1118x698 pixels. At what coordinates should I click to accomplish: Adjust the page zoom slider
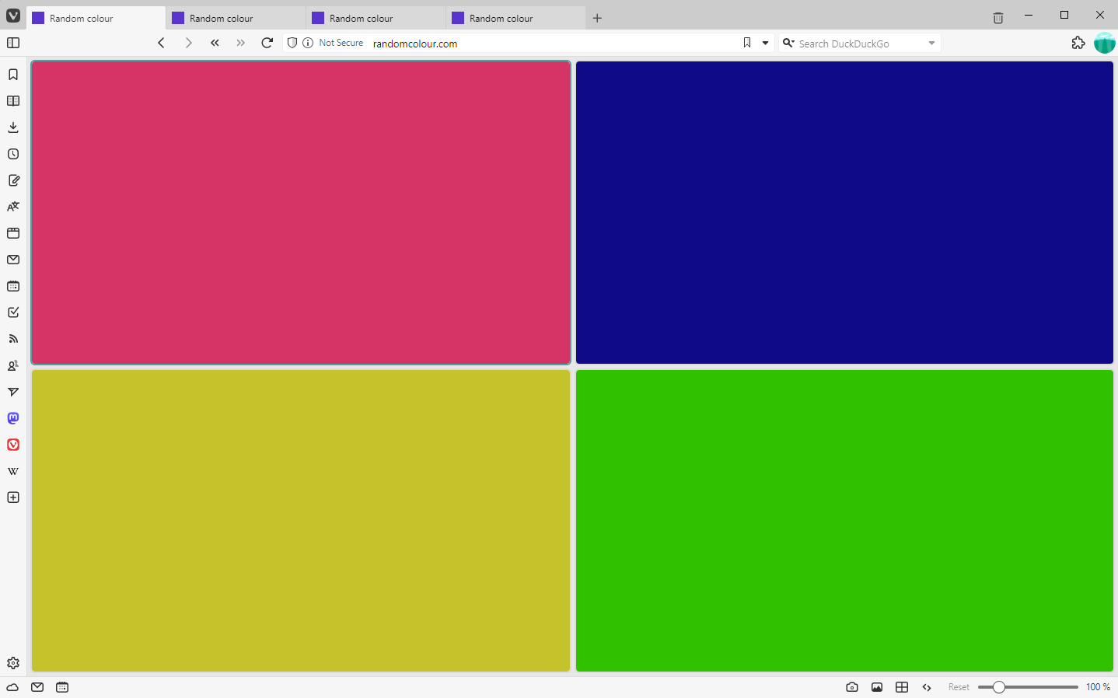[x=1028, y=687]
